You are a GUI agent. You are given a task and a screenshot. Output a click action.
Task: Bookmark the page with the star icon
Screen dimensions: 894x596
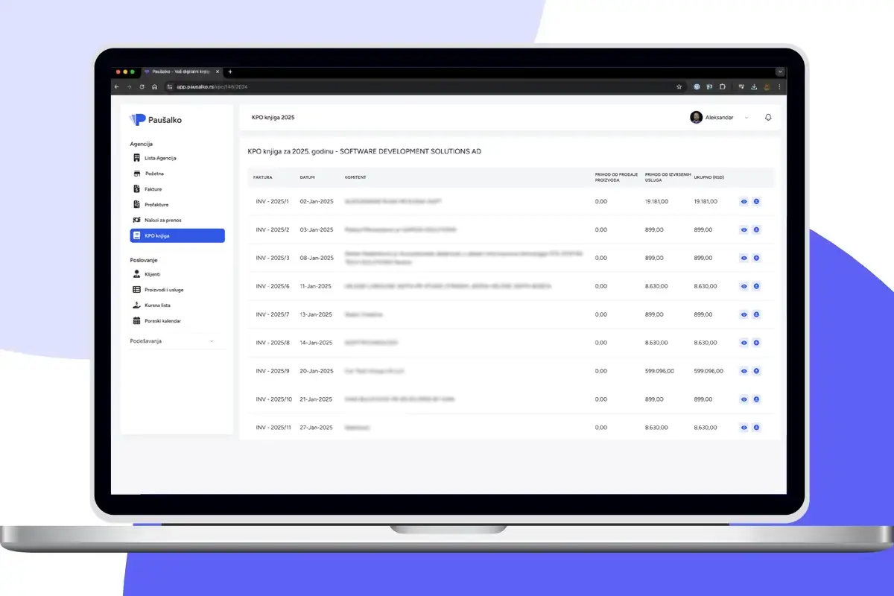point(679,86)
